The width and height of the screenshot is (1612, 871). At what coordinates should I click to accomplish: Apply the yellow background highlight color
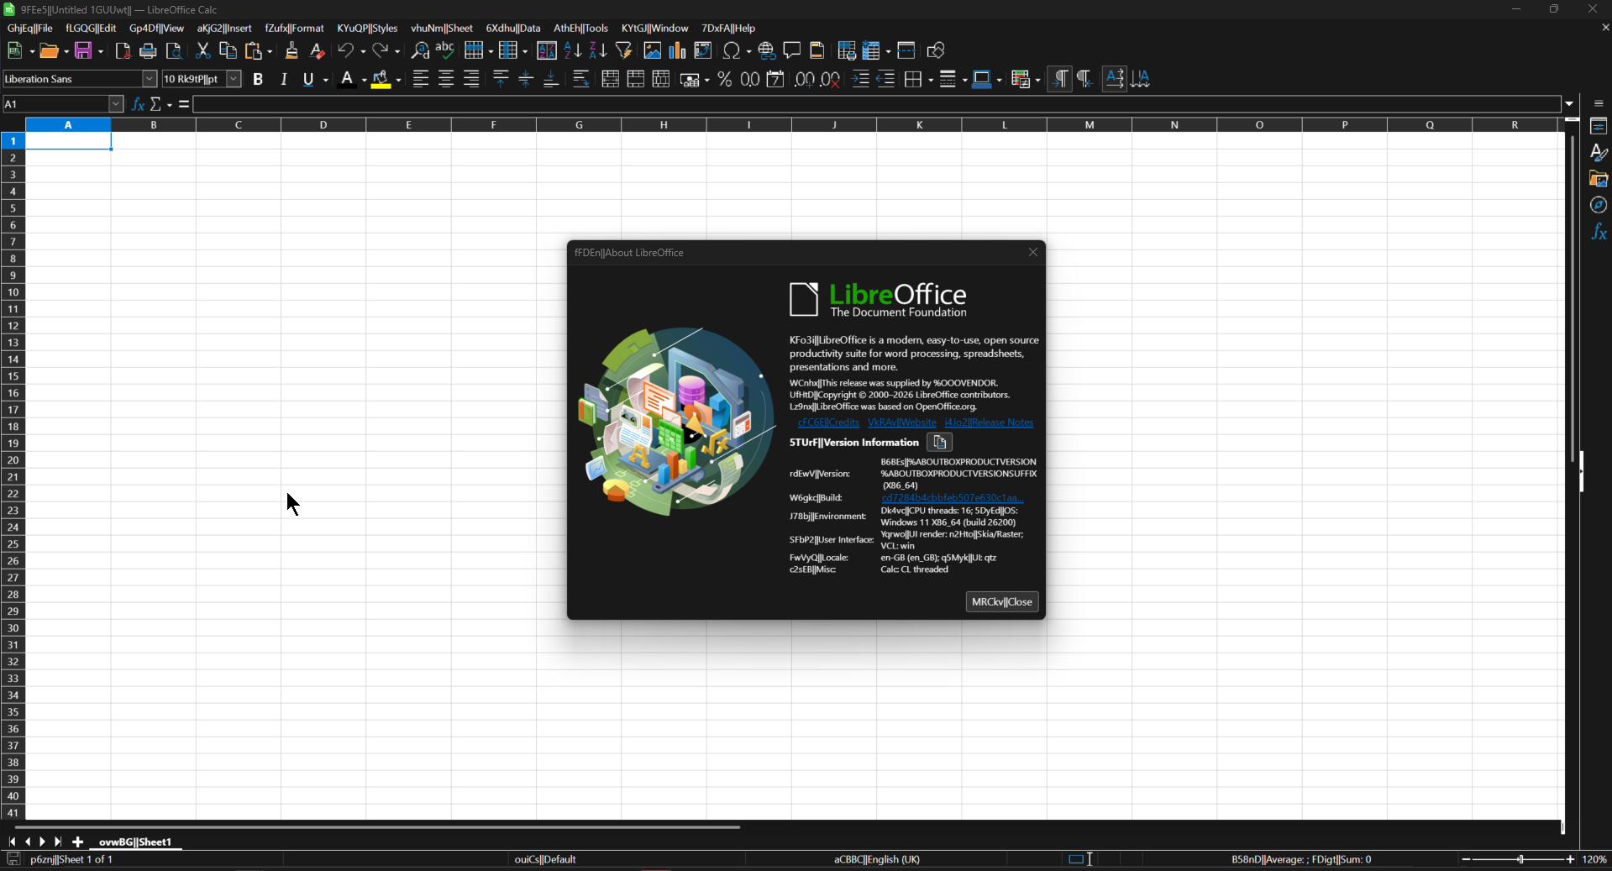[x=381, y=79]
